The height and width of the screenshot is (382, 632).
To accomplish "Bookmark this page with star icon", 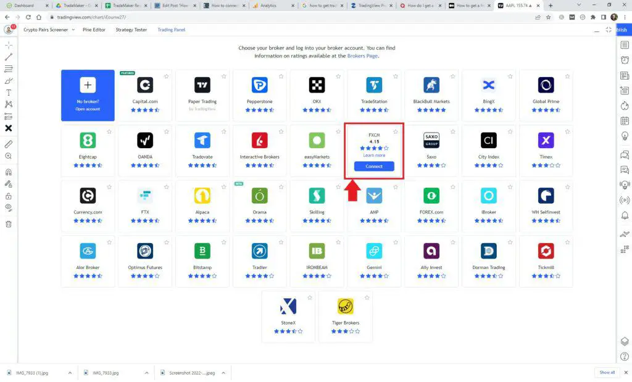I will (x=548, y=17).
